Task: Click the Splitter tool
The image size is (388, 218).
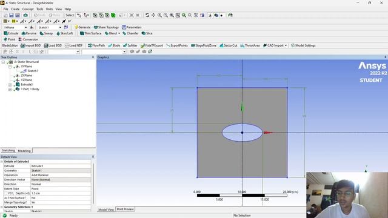Action: click(130, 45)
